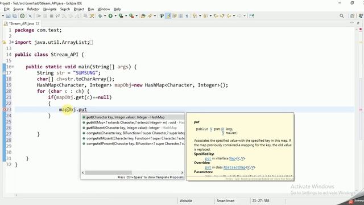The height and width of the screenshot is (205, 364).
Task: Click the green circled checkmark toolbar icon
Action: point(22,16)
